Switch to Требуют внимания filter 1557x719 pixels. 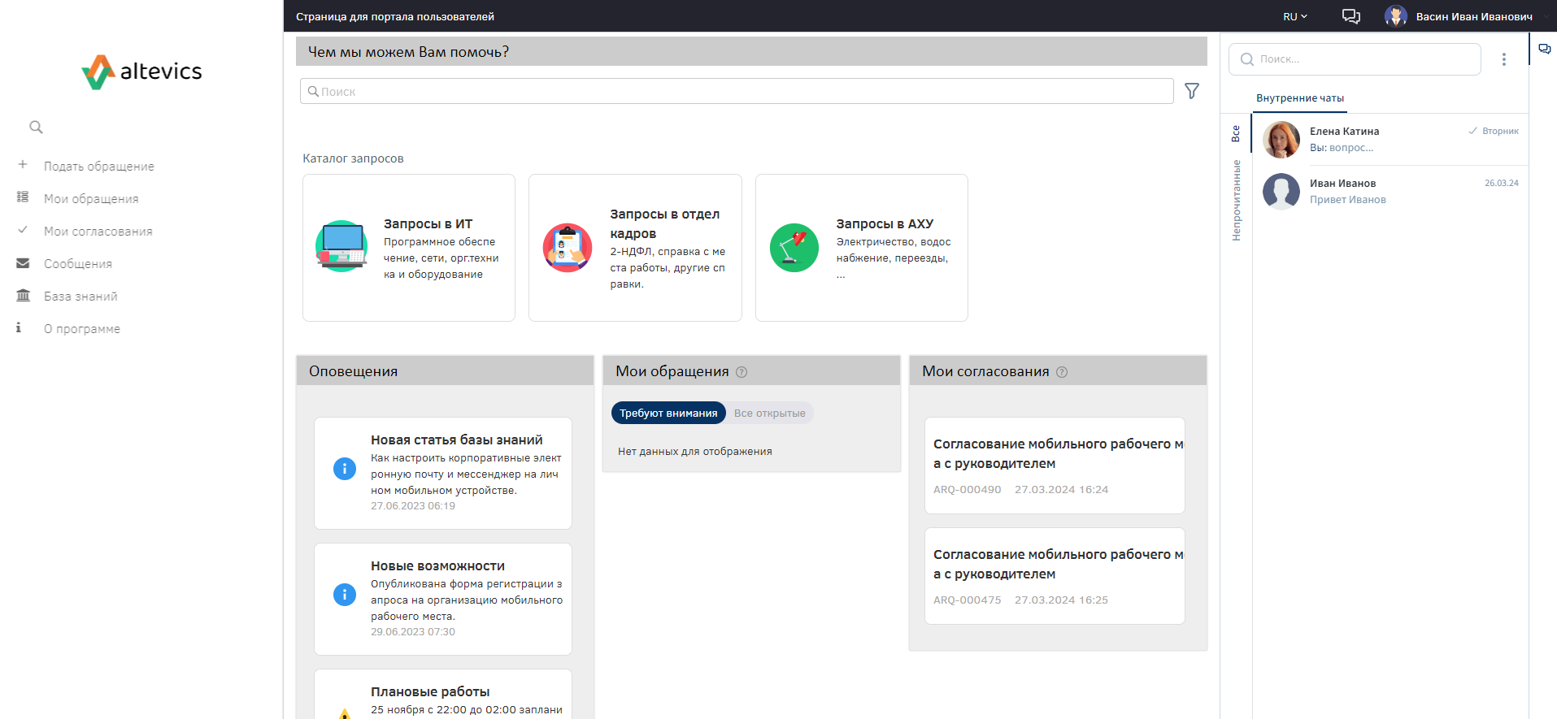pyautogui.click(x=668, y=413)
